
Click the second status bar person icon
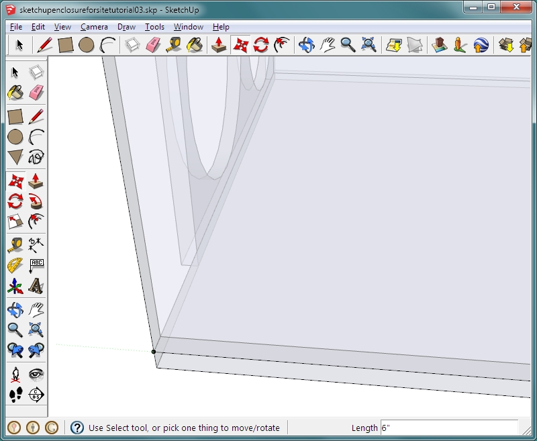coord(33,428)
